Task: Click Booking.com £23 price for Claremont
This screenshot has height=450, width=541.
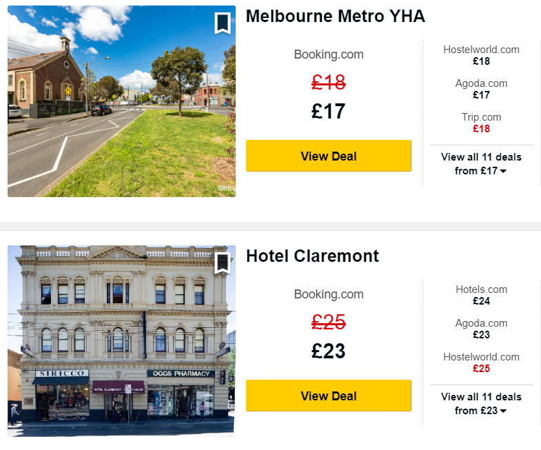Action: [328, 351]
